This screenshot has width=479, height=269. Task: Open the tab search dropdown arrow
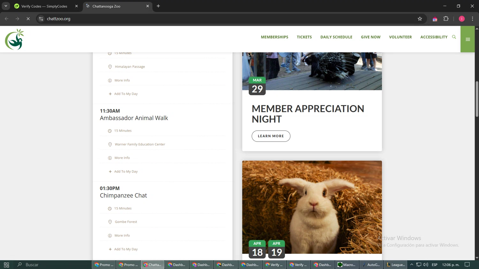[6, 6]
